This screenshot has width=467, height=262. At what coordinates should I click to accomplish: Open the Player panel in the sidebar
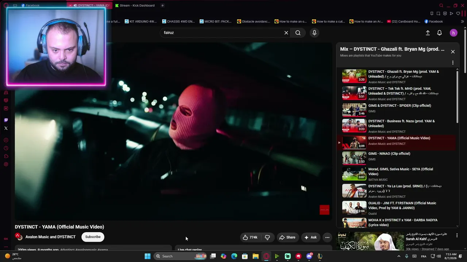[x=6, y=140]
